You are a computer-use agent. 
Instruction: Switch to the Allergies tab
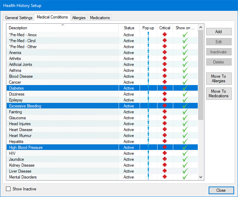(79, 18)
